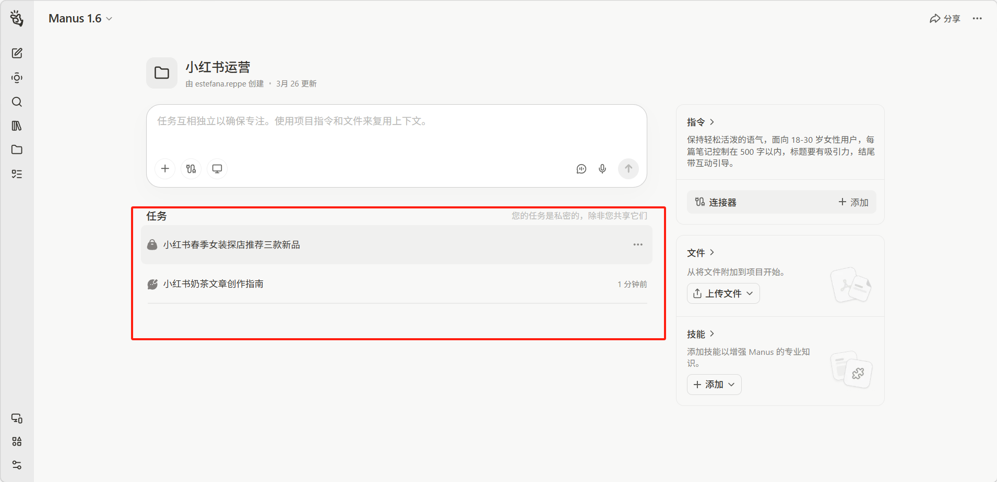Click 添加 in the 连接器 row
Image resolution: width=997 pixels, height=482 pixels.
pos(853,202)
